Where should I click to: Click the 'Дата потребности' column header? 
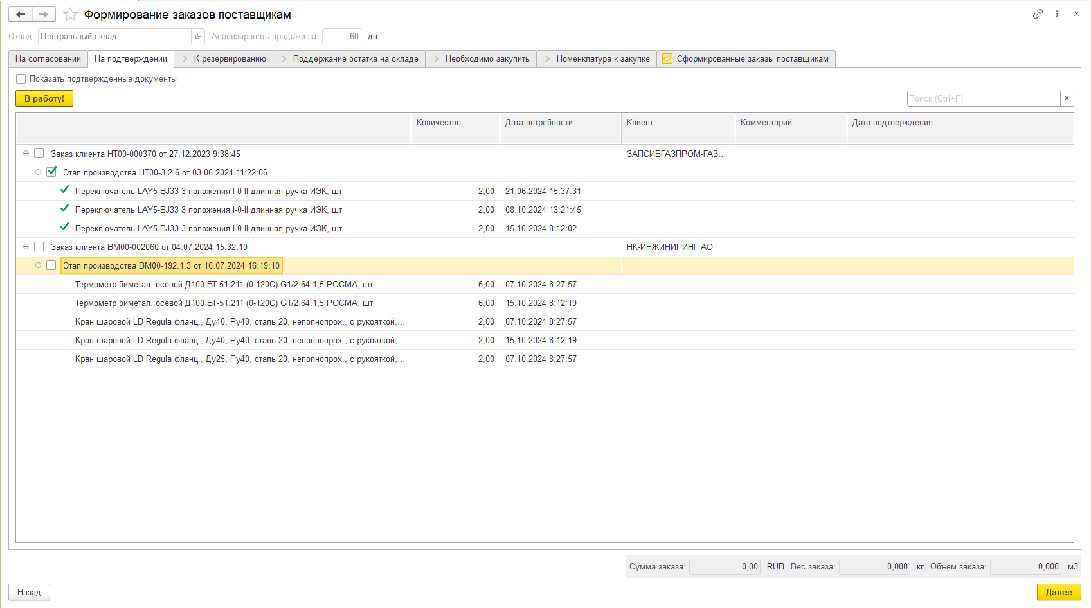pyautogui.click(x=560, y=128)
